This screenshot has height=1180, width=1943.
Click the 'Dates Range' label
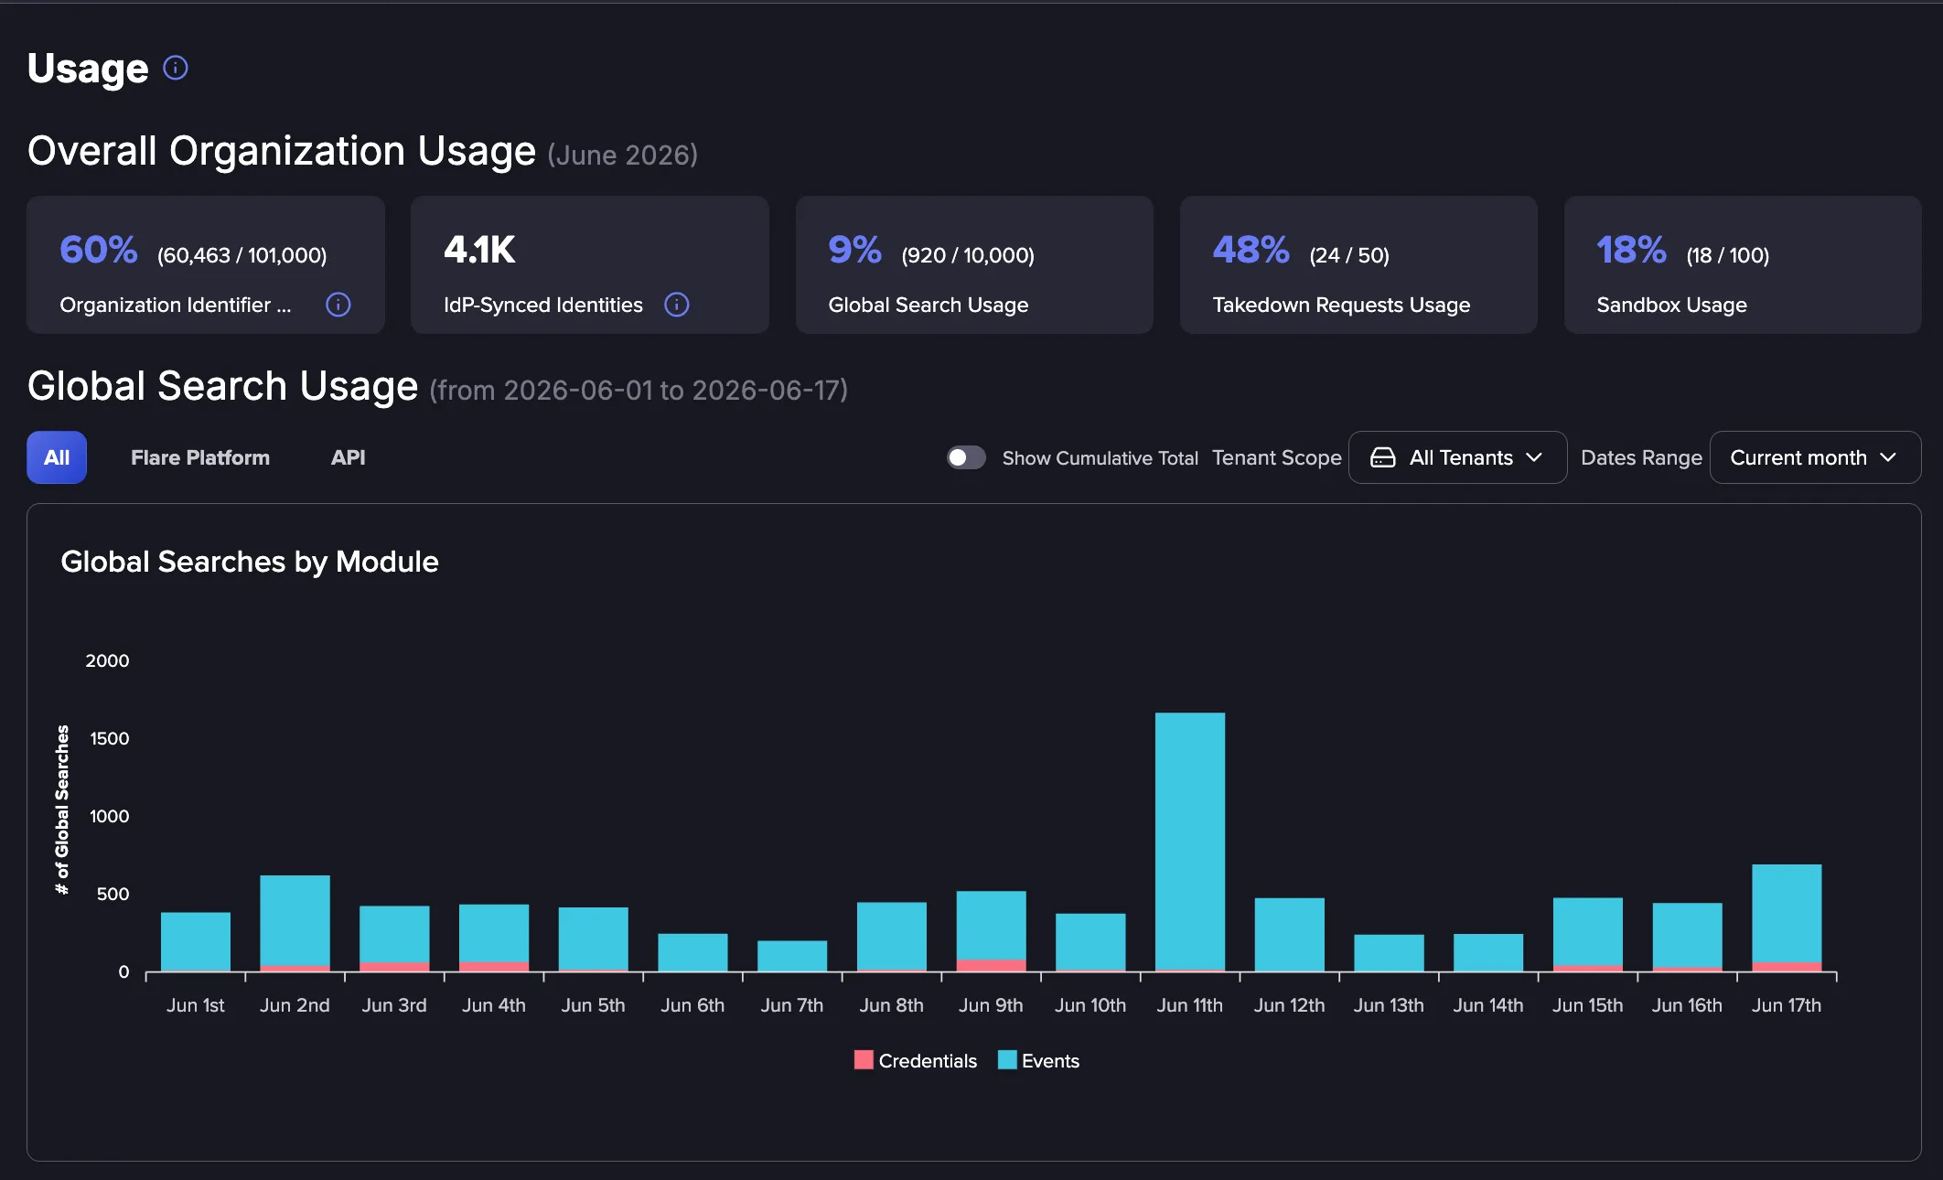pos(1641,457)
